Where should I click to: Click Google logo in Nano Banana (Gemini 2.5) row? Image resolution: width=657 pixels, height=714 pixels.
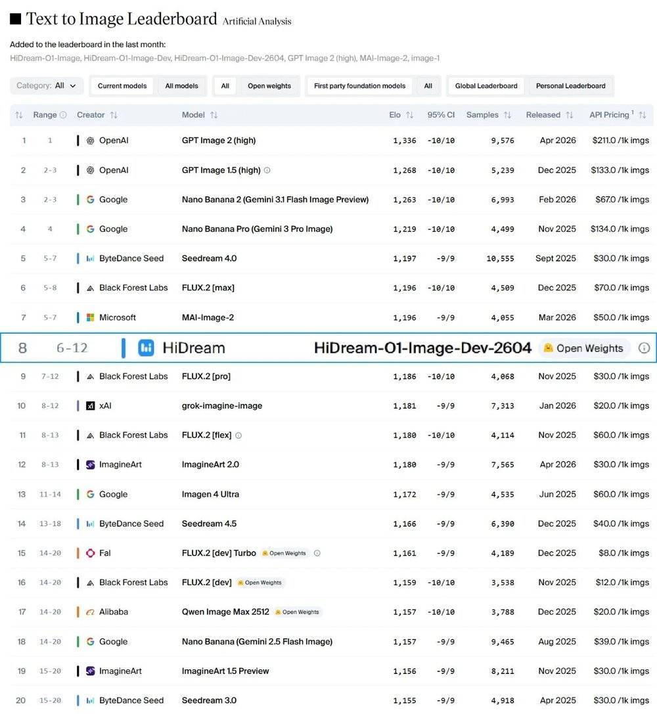point(90,641)
